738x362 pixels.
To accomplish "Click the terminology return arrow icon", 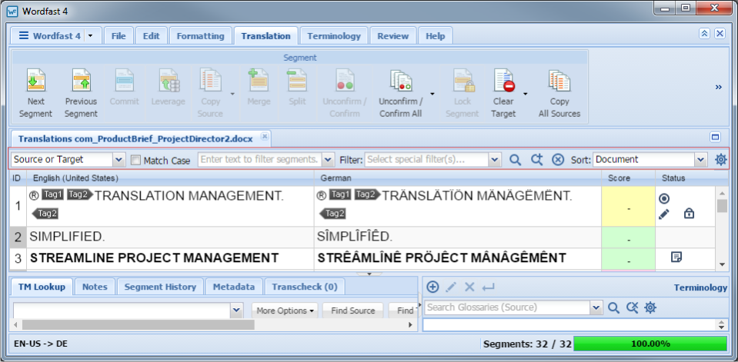I will (x=488, y=287).
